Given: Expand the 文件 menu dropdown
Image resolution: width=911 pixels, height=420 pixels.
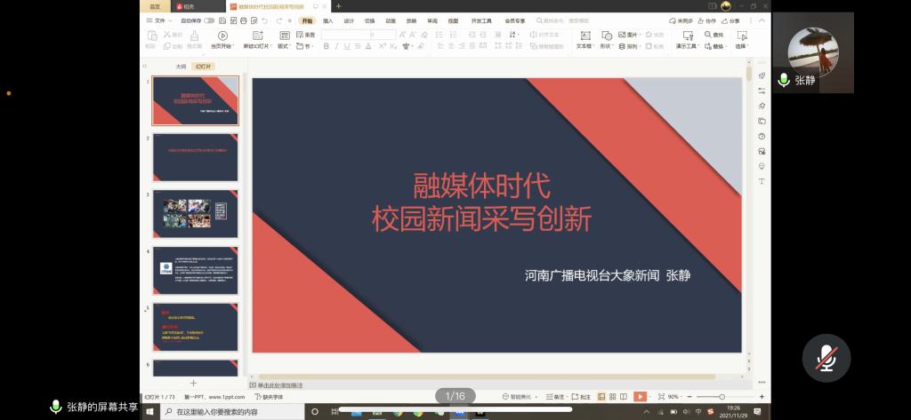Looking at the screenshot, I should point(160,20).
